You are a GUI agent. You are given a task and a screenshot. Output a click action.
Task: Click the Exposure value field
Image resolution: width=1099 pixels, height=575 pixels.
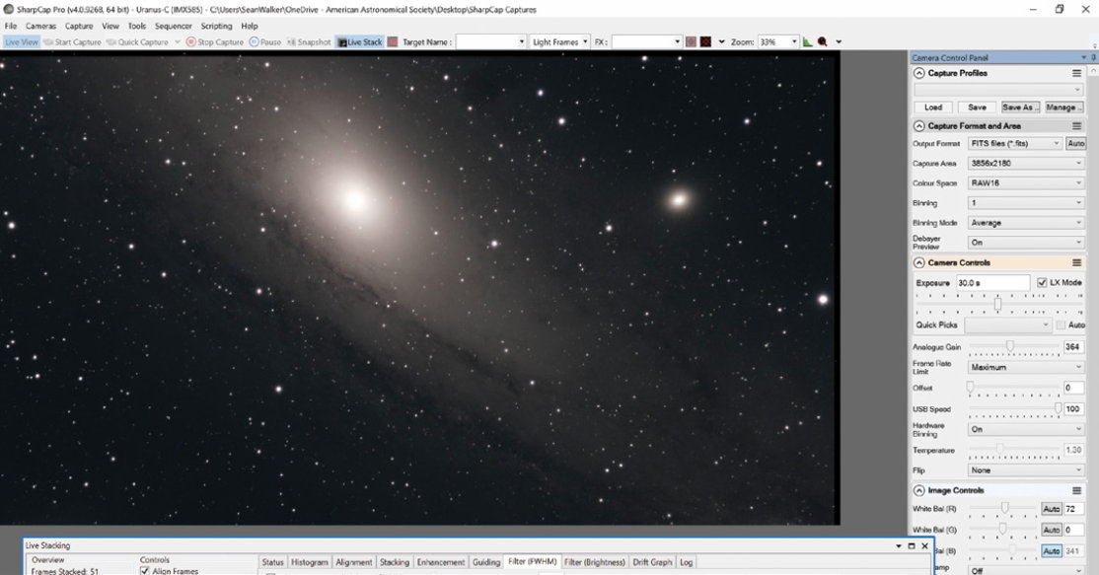tap(992, 283)
